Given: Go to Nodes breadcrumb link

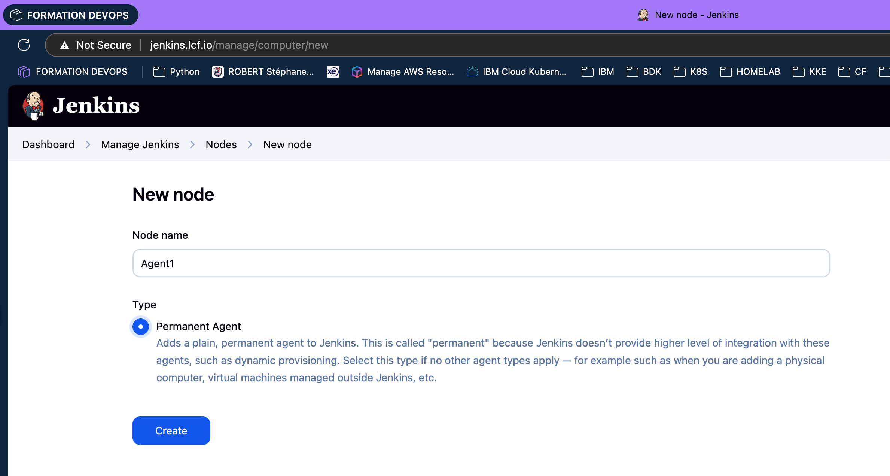Looking at the screenshot, I should 221,144.
